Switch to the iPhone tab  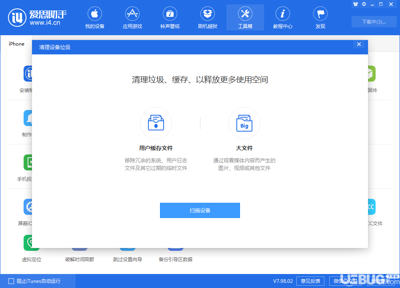(16, 44)
